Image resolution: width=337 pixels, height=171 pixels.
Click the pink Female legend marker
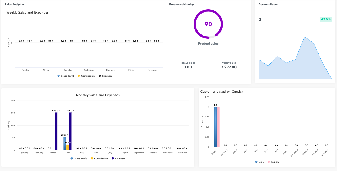269,162
